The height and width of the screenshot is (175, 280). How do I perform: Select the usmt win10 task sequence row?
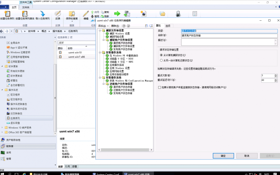76,53
